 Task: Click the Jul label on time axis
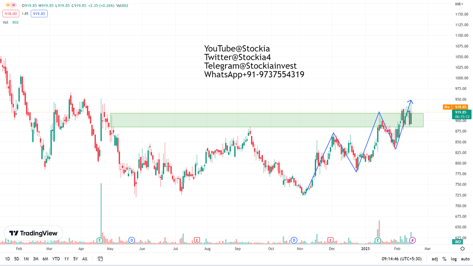[175, 249]
